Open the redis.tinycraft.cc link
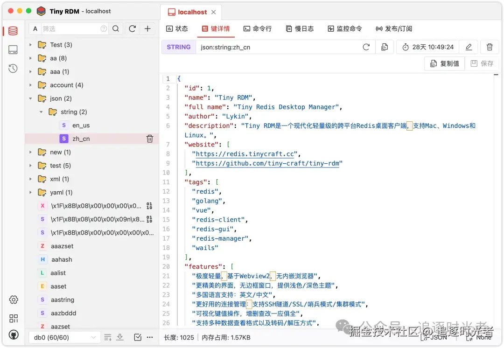The image size is (504, 348). point(245,154)
